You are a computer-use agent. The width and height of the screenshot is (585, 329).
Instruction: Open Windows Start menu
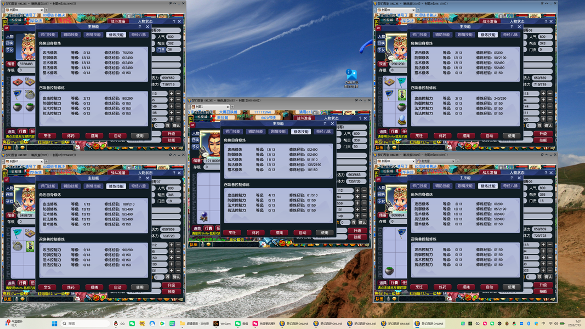[54, 324]
